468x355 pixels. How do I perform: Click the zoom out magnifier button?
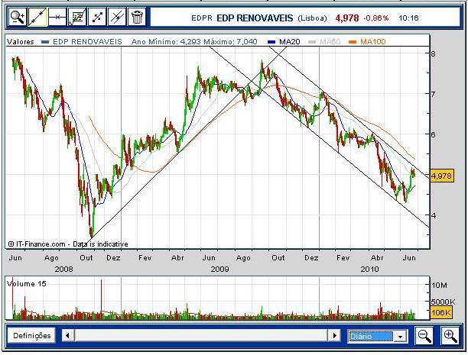(x=424, y=336)
